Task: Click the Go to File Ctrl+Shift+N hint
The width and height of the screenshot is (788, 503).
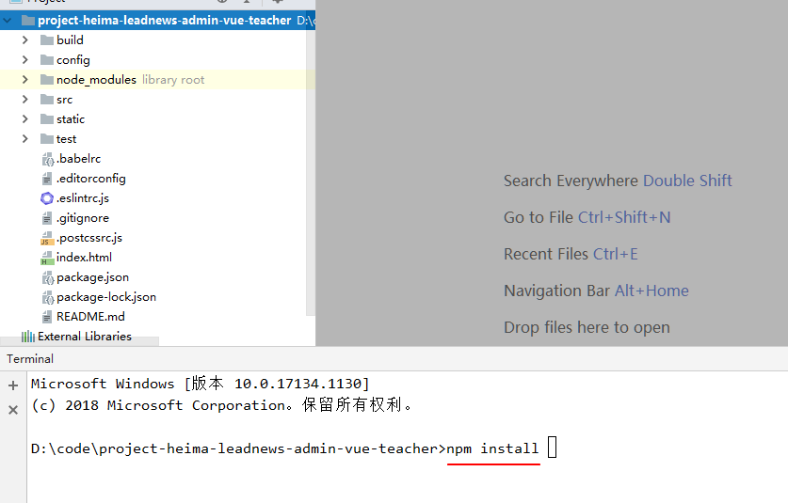Action: pyautogui.click(x=587, y=217)
